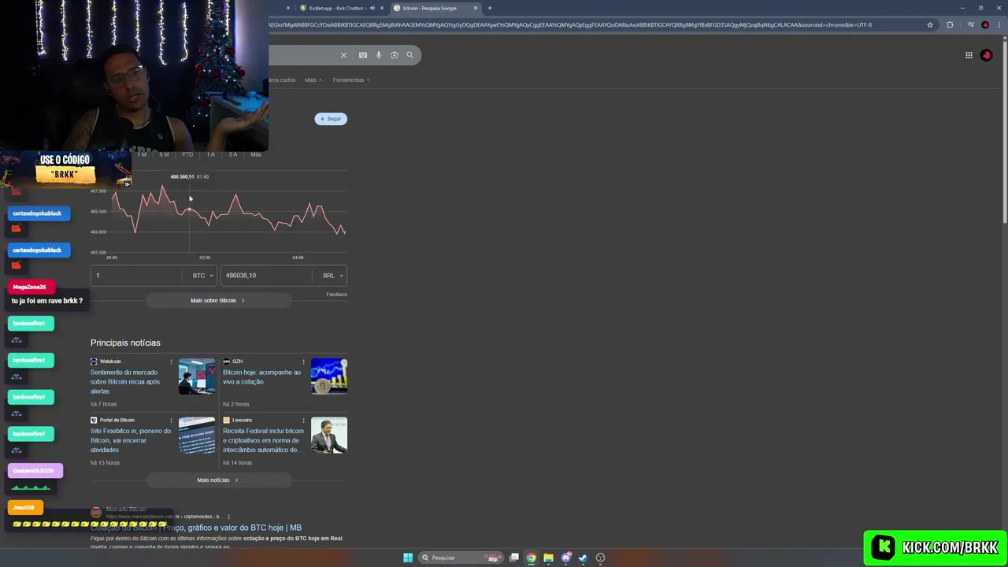The height and width of the screenshot is (567, 1008).
Task: Open options menu for Livecoins news card
Action: click(303, 420)
